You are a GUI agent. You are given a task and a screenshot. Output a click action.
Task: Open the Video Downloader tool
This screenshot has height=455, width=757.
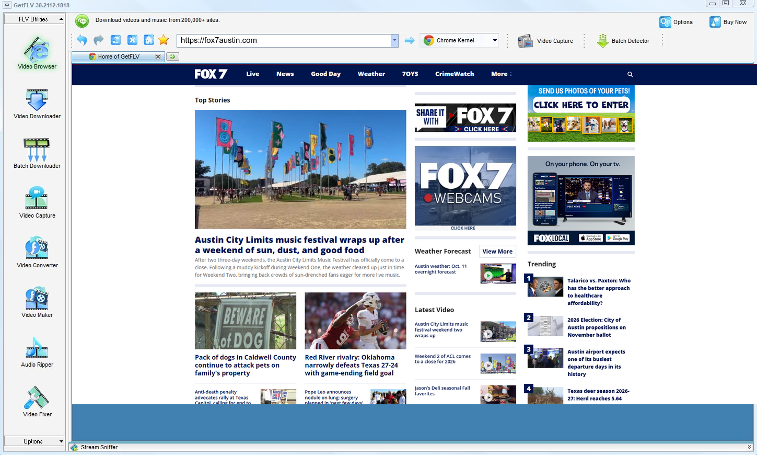pos(37,104)
